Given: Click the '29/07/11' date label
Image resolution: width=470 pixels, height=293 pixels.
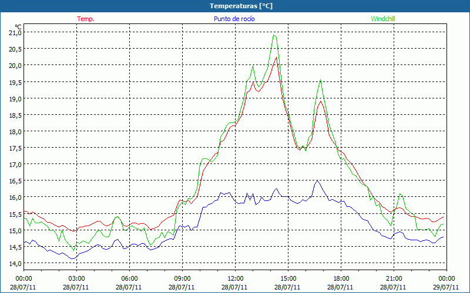Looking at the screenshot, I should (x=446, y=287).
